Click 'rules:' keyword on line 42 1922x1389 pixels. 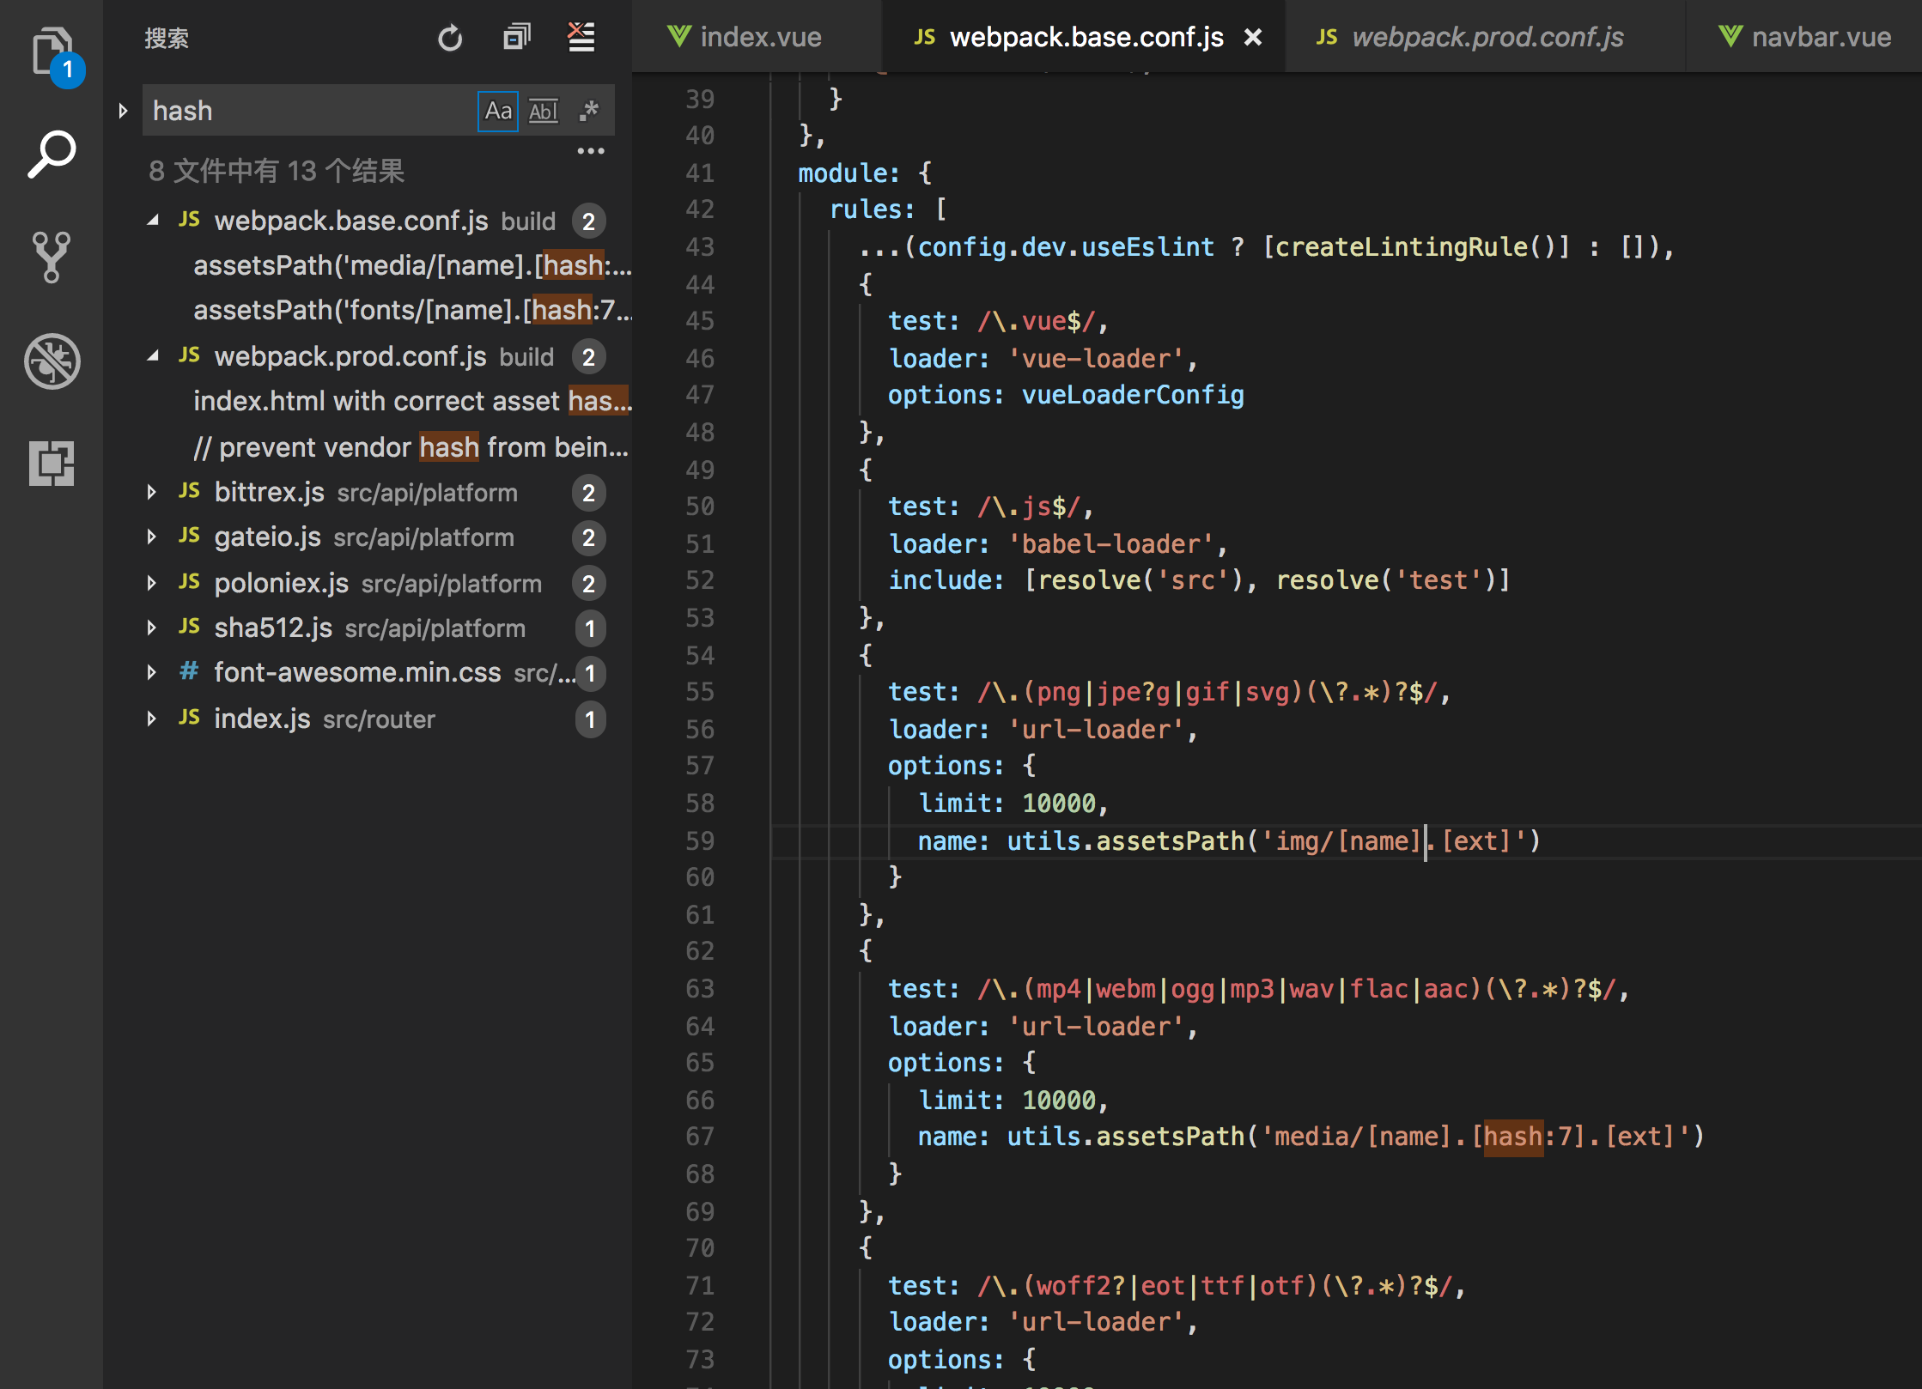872,209
